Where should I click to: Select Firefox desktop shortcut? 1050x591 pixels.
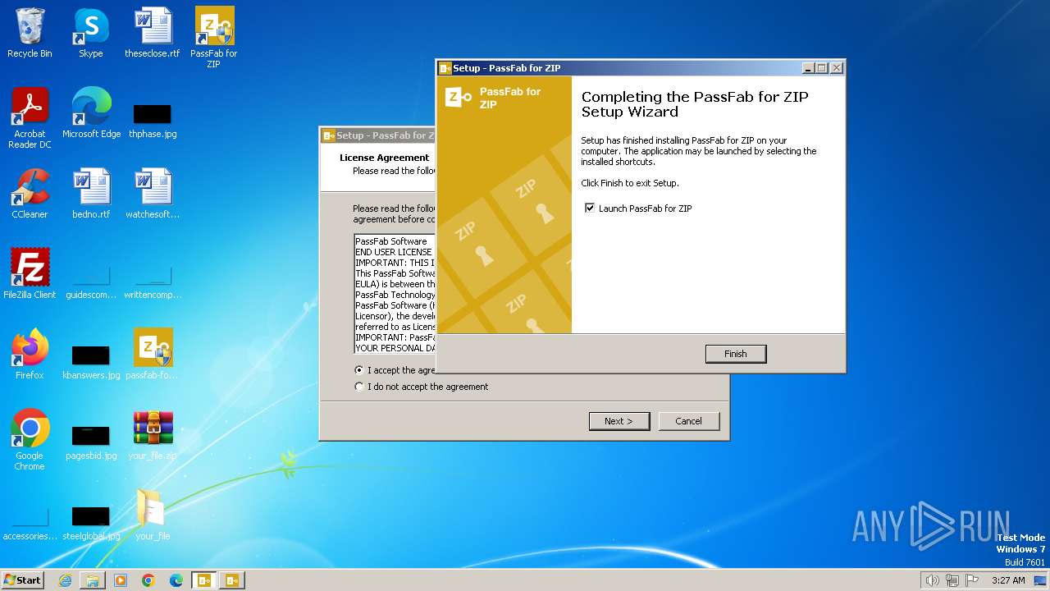(30, 354)
